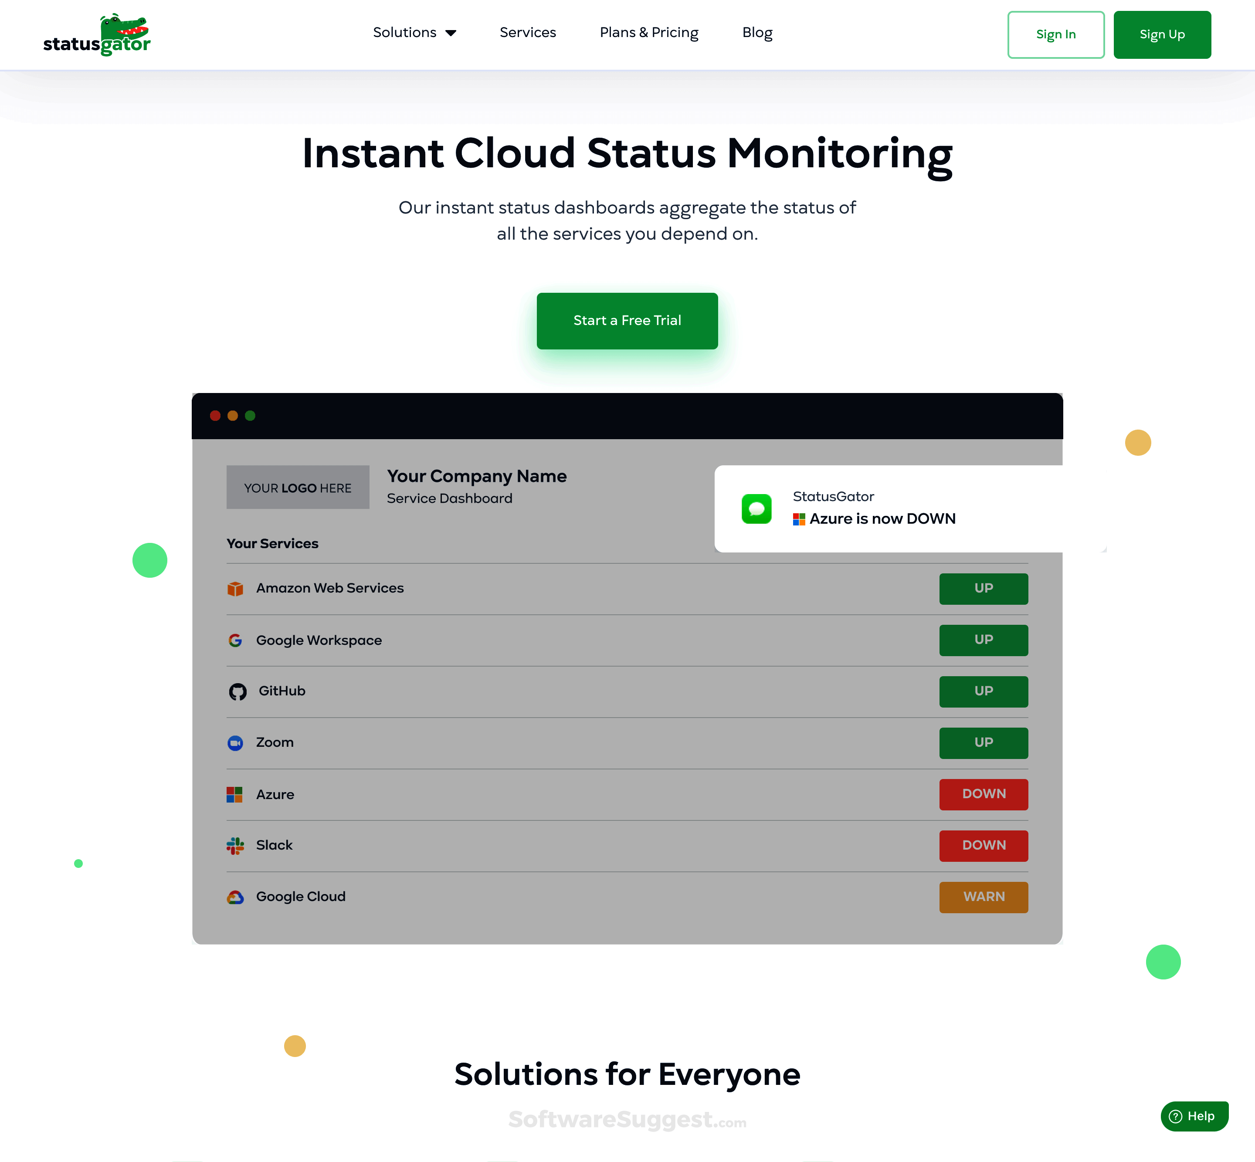Click the YOUR LOGO HERE placeholder

point(297,487)
